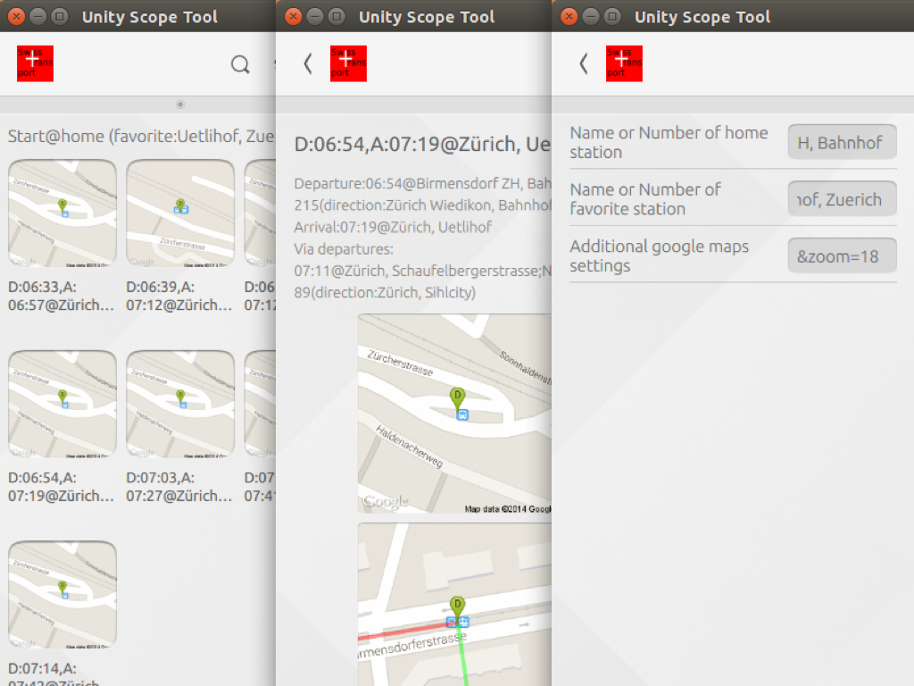This screenshot has height=686, width=914.
Task: Click the 'Name or Number of home station' label
Action: (x=669, y=142)
